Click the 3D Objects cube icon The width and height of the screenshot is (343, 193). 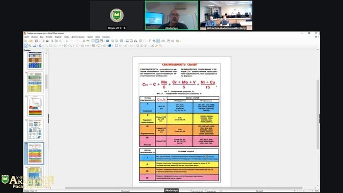109,46
